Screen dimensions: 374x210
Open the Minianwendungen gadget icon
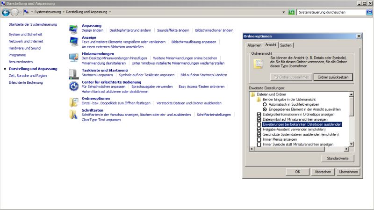click(74, 58)
